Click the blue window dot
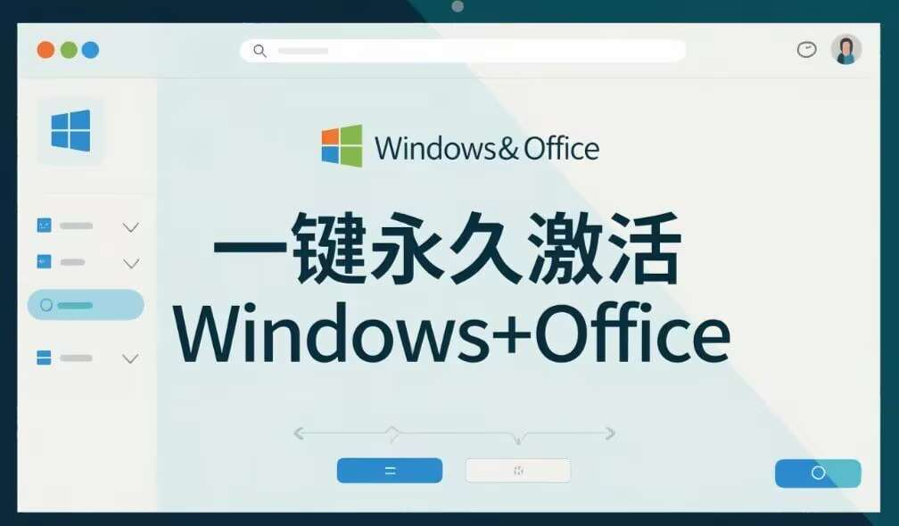 click(x=91, y=50)
